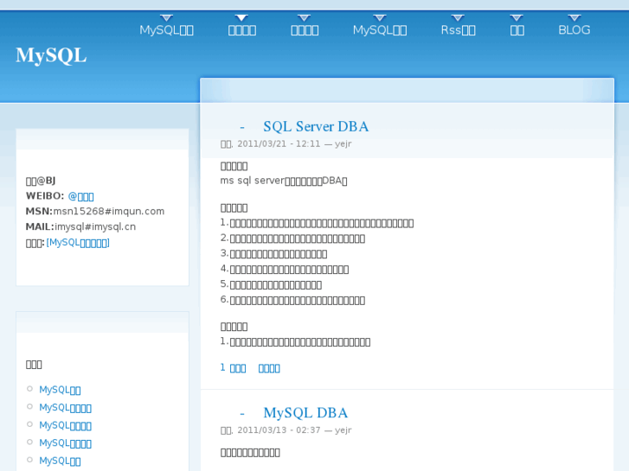Click the yejr author on the SQL Server DBA post
This screenshot has height=471, width=629.
[343, 144]
